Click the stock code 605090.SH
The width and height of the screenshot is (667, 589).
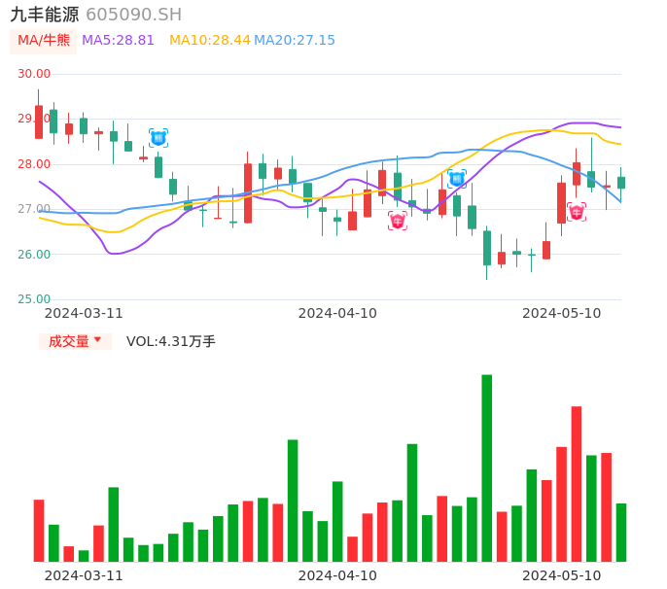click(133, 15)
